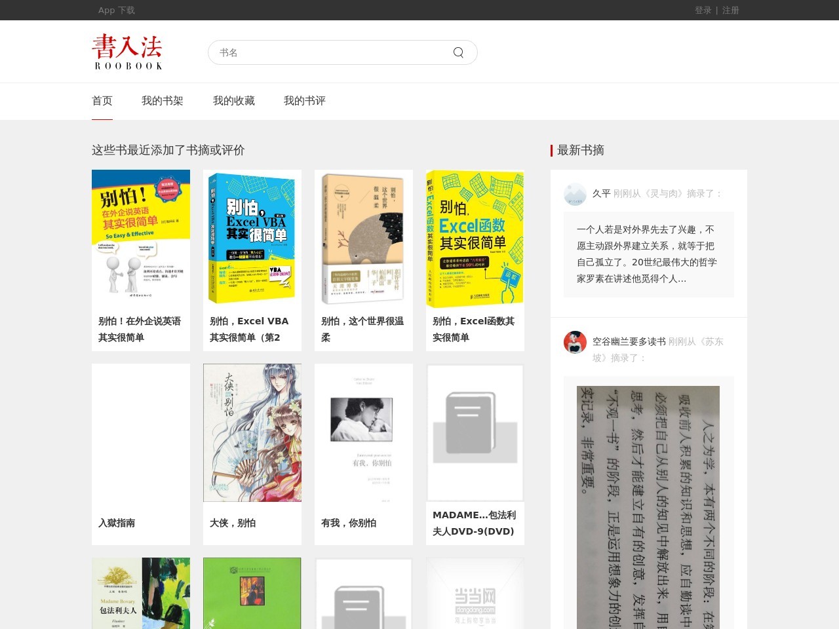
Task: Click 久平's user avatar
Action: click(x=575, y=194)
